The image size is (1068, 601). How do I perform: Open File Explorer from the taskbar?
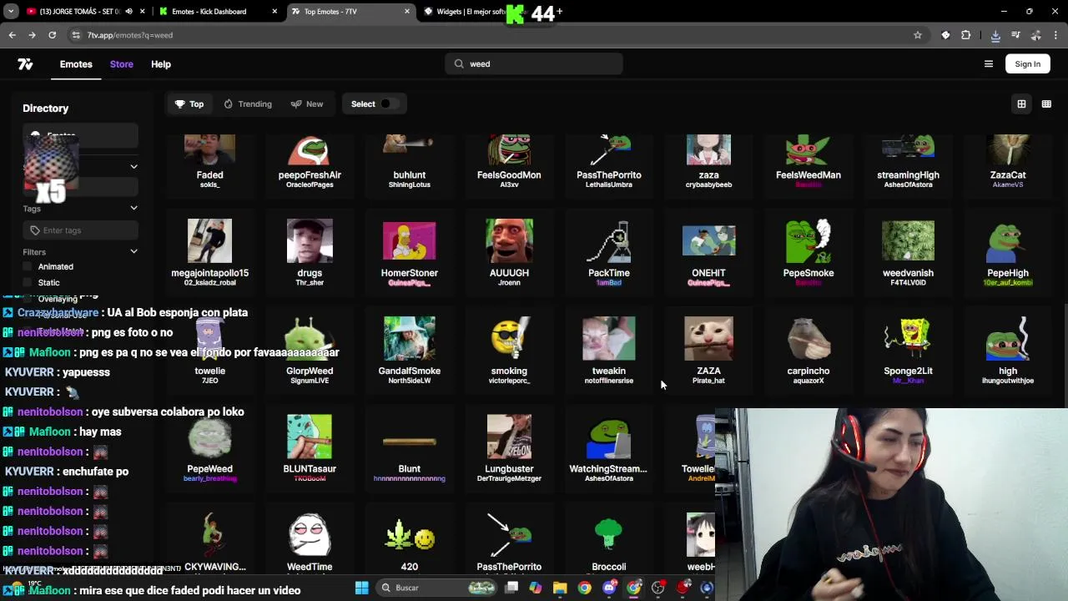click(560, 588)
